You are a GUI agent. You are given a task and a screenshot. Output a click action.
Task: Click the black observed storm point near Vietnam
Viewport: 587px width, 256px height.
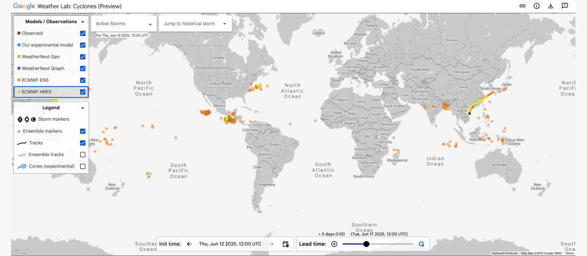470,113
